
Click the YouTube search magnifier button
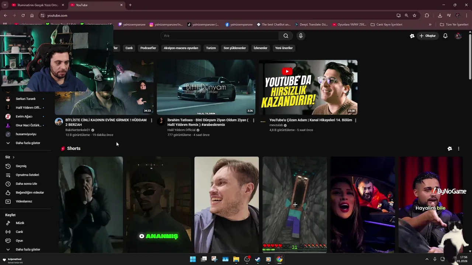click(286, 36)
